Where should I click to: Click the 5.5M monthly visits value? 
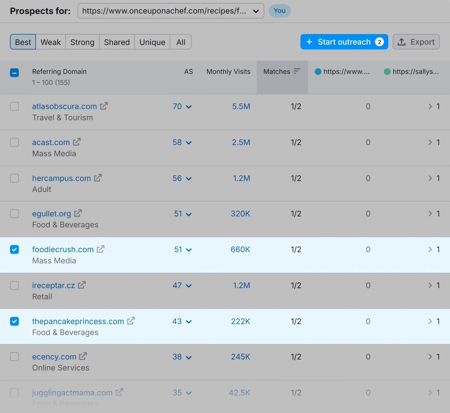coord(241,106)
